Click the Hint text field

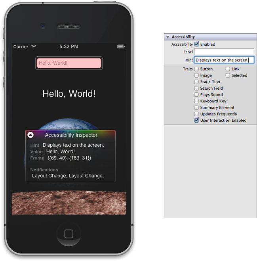[224, 60]
